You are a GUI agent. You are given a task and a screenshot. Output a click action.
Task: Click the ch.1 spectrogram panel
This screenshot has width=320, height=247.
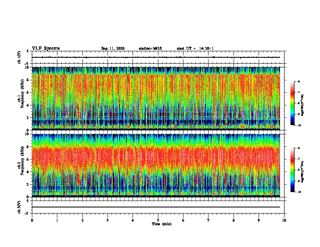click(156, 98)
